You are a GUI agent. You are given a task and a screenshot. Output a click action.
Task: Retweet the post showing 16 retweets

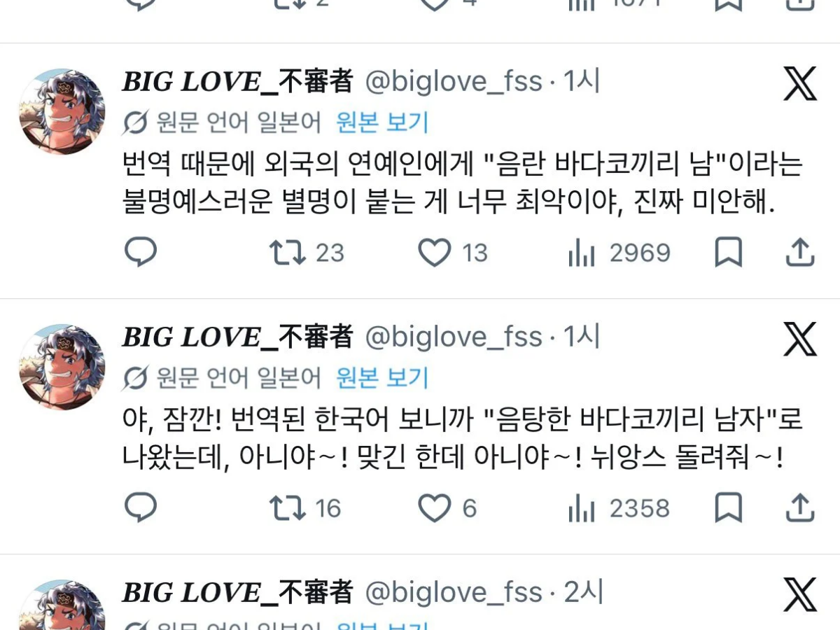click(306, 508)
